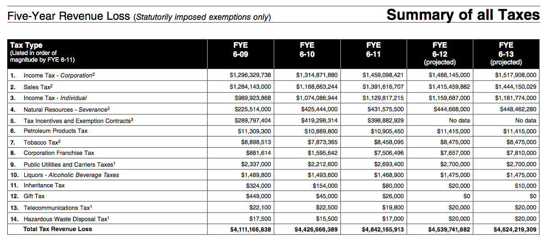Click the "Hazardous Waste Disposal Tax" label
Image resolution: width=544 pixels, height=241 pixels.
66,219
